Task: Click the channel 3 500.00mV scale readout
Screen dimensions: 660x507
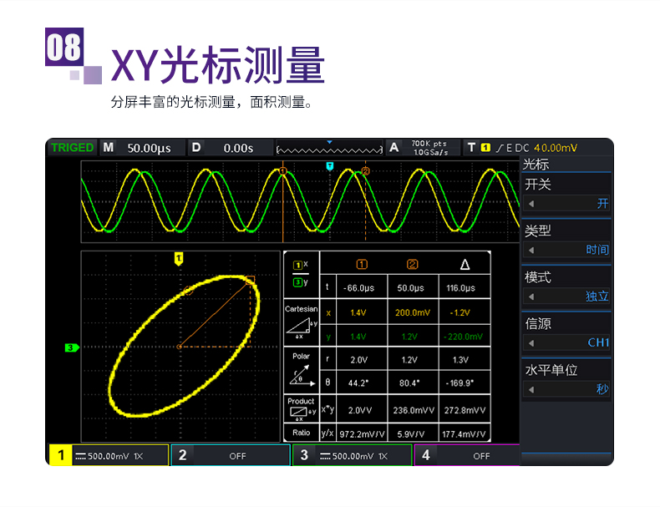Action: (353, 456)
